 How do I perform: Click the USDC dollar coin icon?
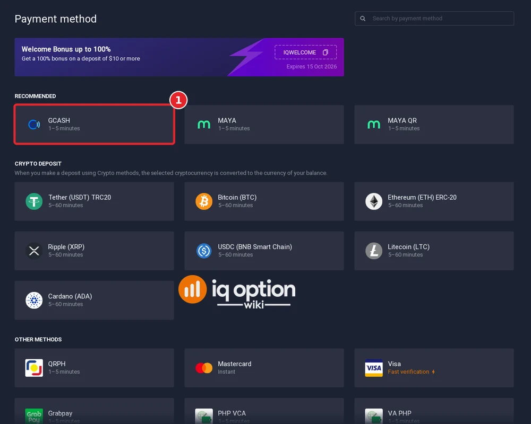pyautogui.click(x=204, y=251)
